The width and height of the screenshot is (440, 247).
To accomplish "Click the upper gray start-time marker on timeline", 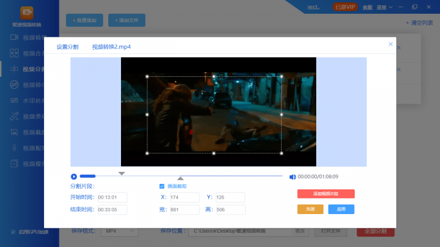I will click(122, 173).
